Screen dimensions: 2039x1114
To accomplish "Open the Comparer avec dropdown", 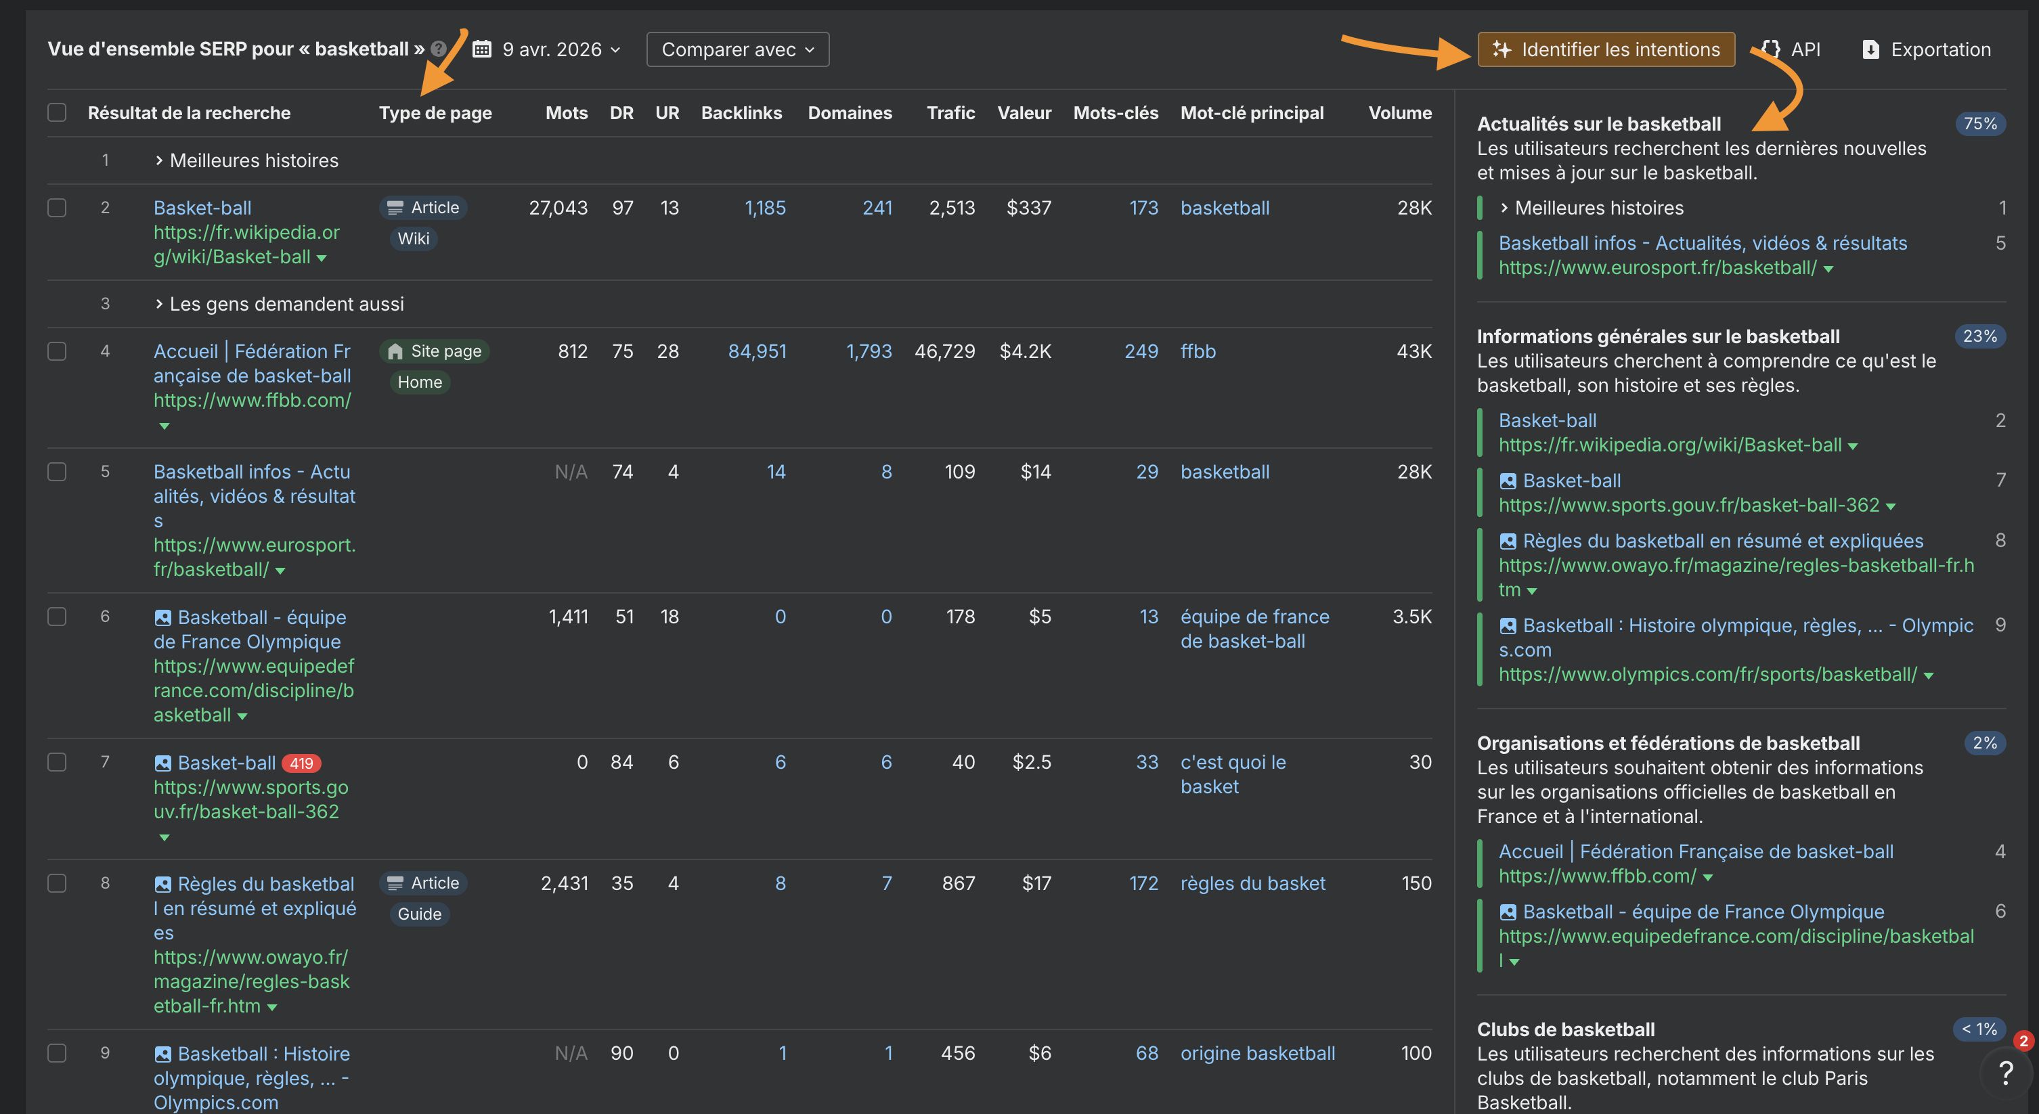I will pyautogui.click(x=736, y=49).
